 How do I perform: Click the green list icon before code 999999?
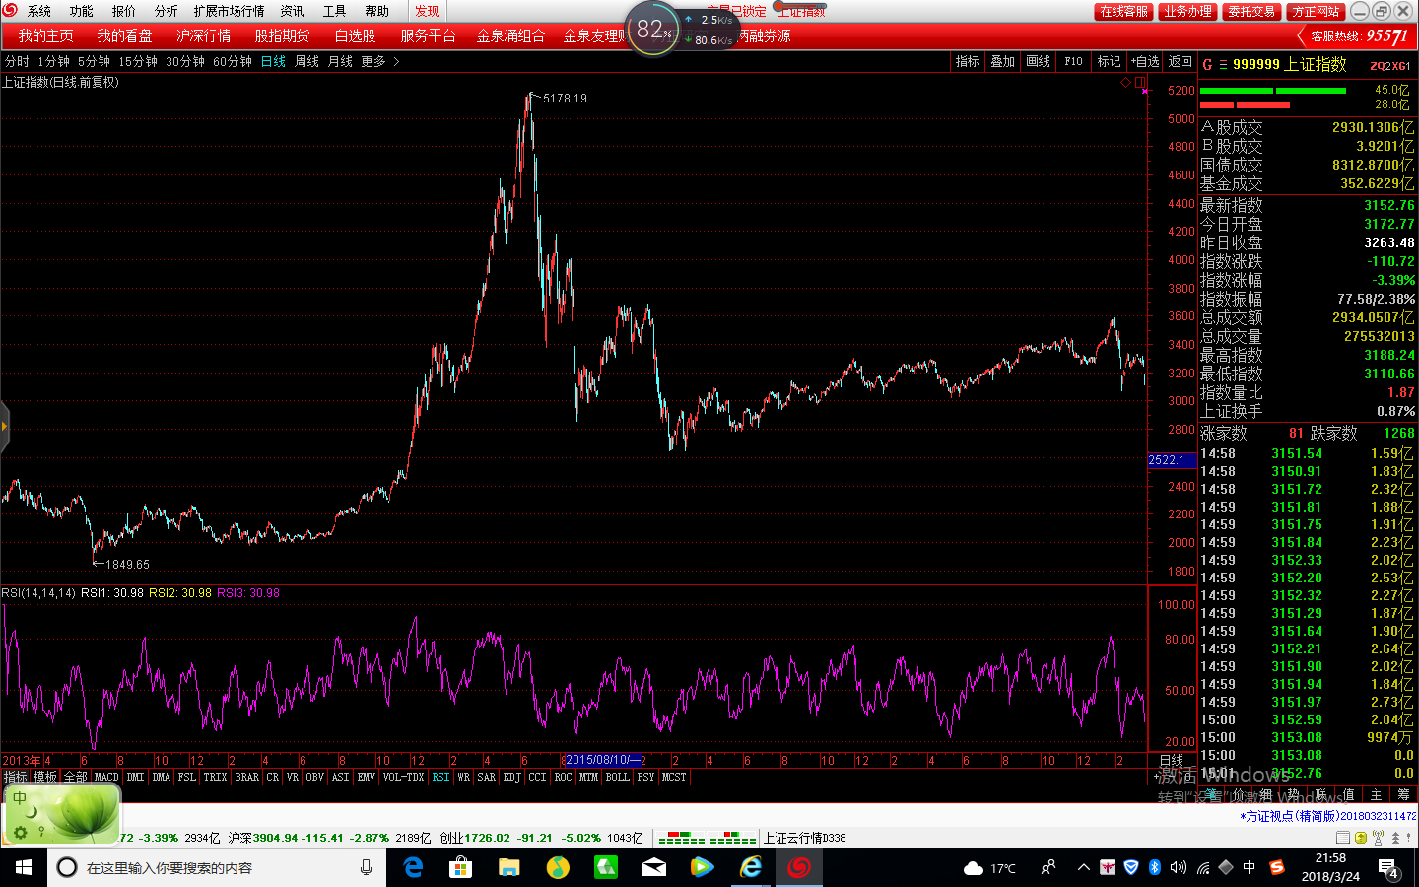1223,65
